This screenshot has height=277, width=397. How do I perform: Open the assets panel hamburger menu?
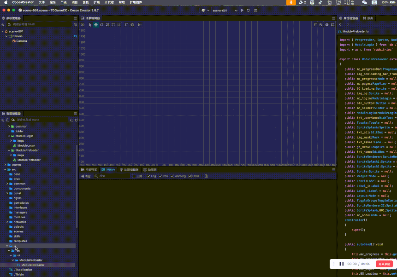click(75, 114)
